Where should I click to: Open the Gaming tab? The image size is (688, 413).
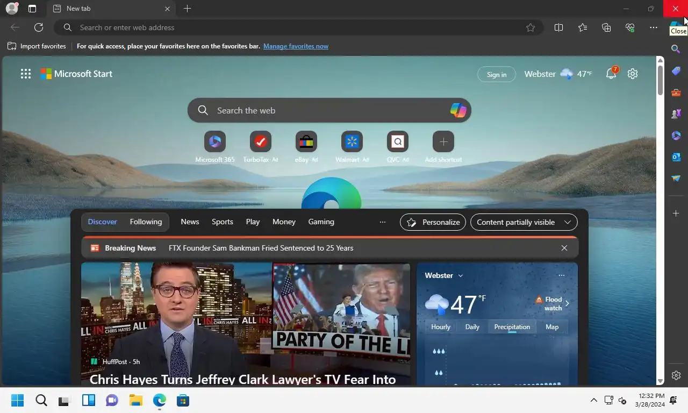coord(321,222)
